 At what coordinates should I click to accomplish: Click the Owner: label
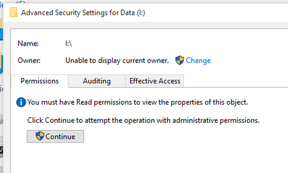(x=29, y=60)
